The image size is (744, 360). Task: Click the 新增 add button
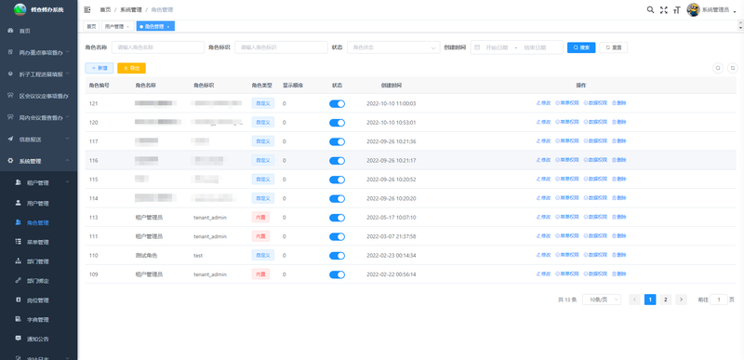100,68
